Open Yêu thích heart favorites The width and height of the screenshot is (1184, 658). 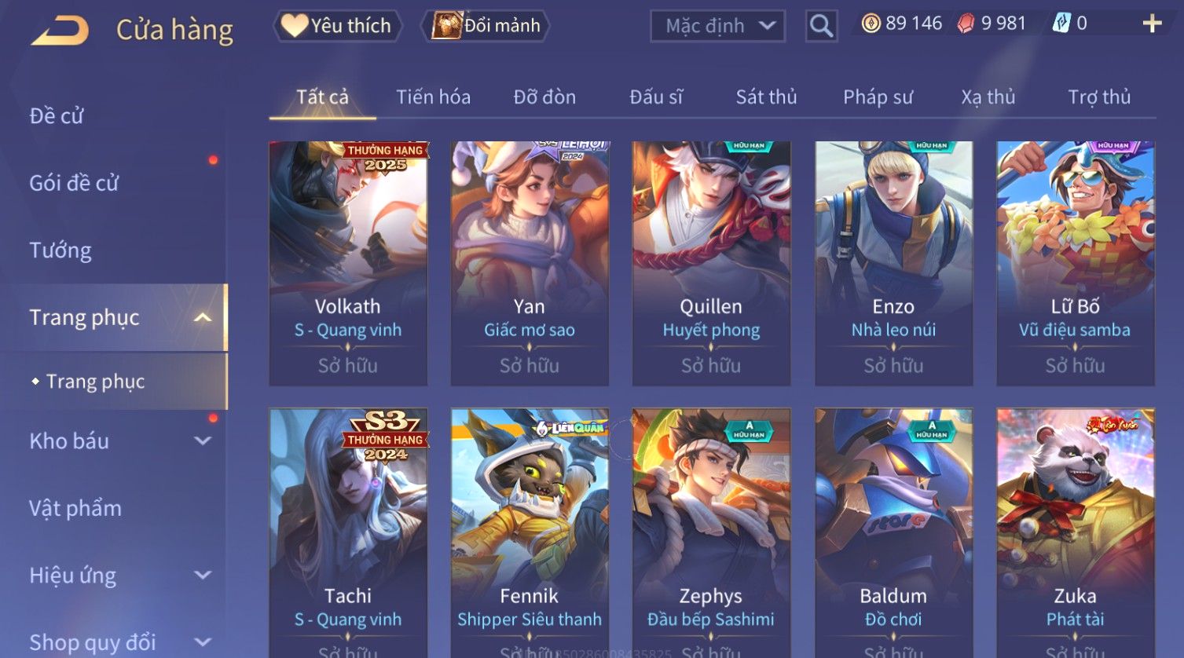click(x=338, y=26)
